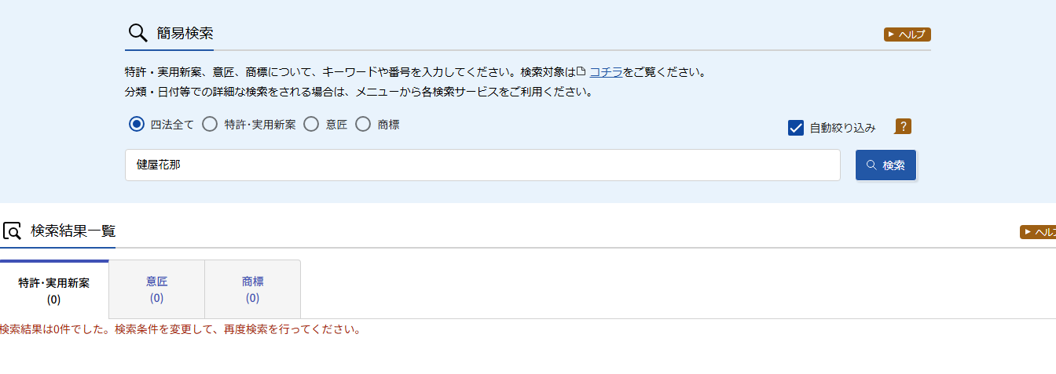Select the 意匠 radio button
This screenshot has height=374, width=1056.
[x=311, y=124]
